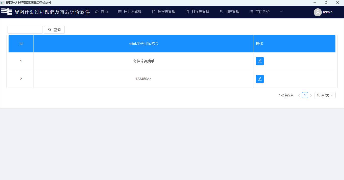Click the admin username label
The height and width of the screenshot is (180, 344).
coord(327,12)
